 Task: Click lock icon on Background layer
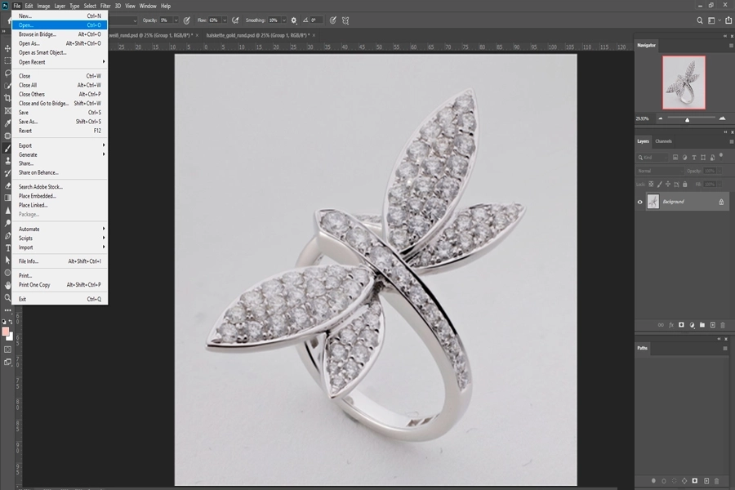click(720, 202)
